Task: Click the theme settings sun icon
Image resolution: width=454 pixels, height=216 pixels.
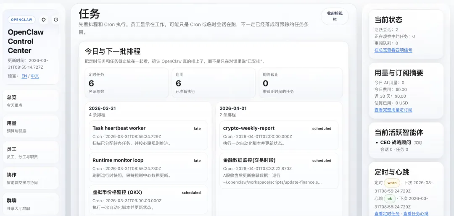Action: click(x=44, y=20)
